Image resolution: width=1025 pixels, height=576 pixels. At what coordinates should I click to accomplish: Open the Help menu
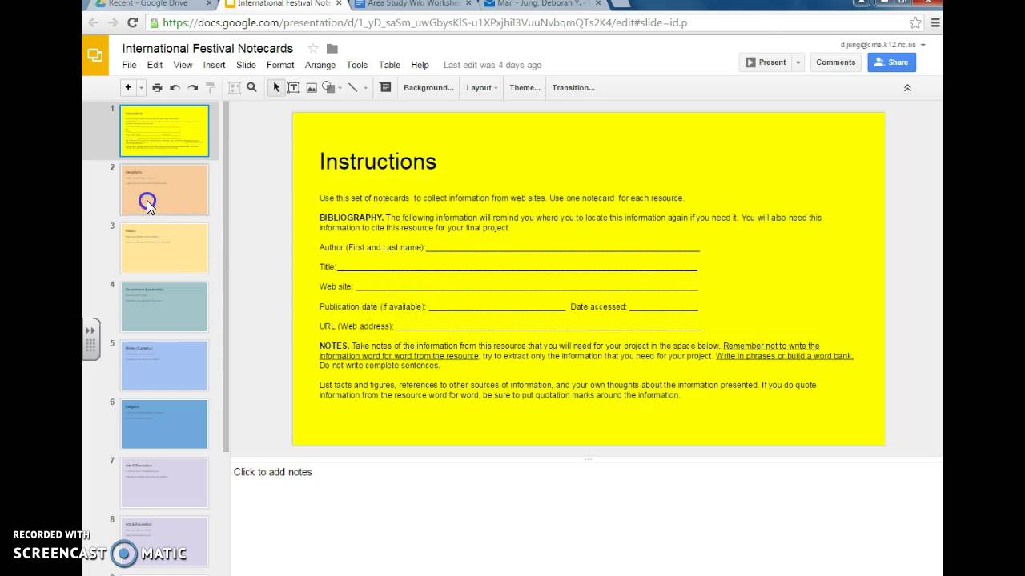[420, 65]
